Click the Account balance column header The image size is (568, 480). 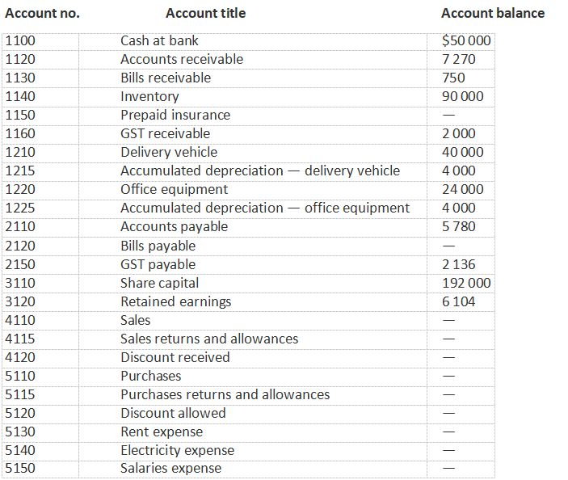492,13
